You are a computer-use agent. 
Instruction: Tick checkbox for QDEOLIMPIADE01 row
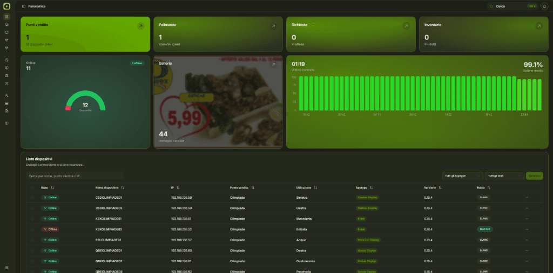32,250
